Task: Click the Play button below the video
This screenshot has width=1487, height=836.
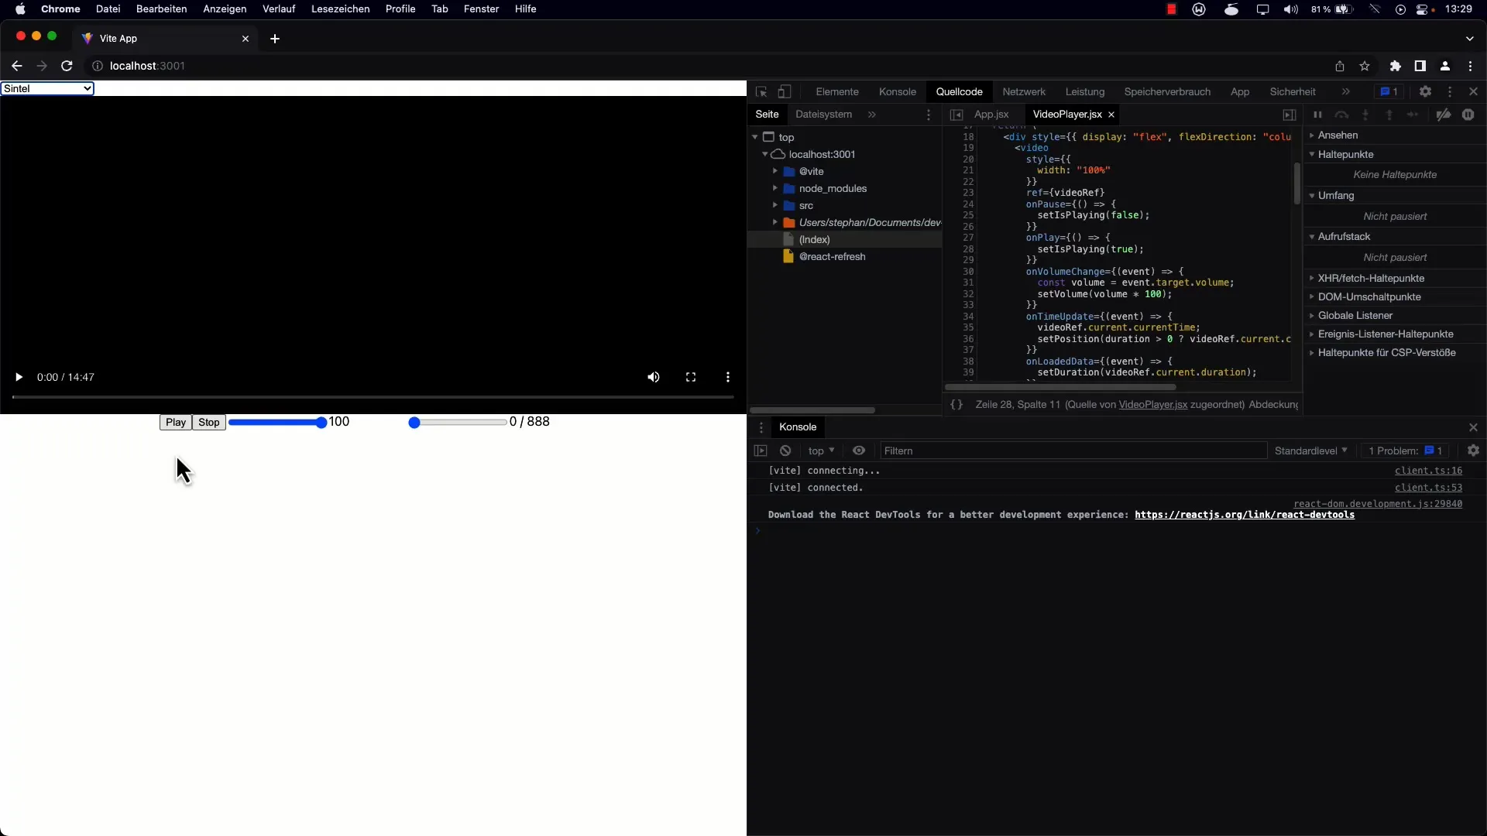Action: tap(176, 423)
